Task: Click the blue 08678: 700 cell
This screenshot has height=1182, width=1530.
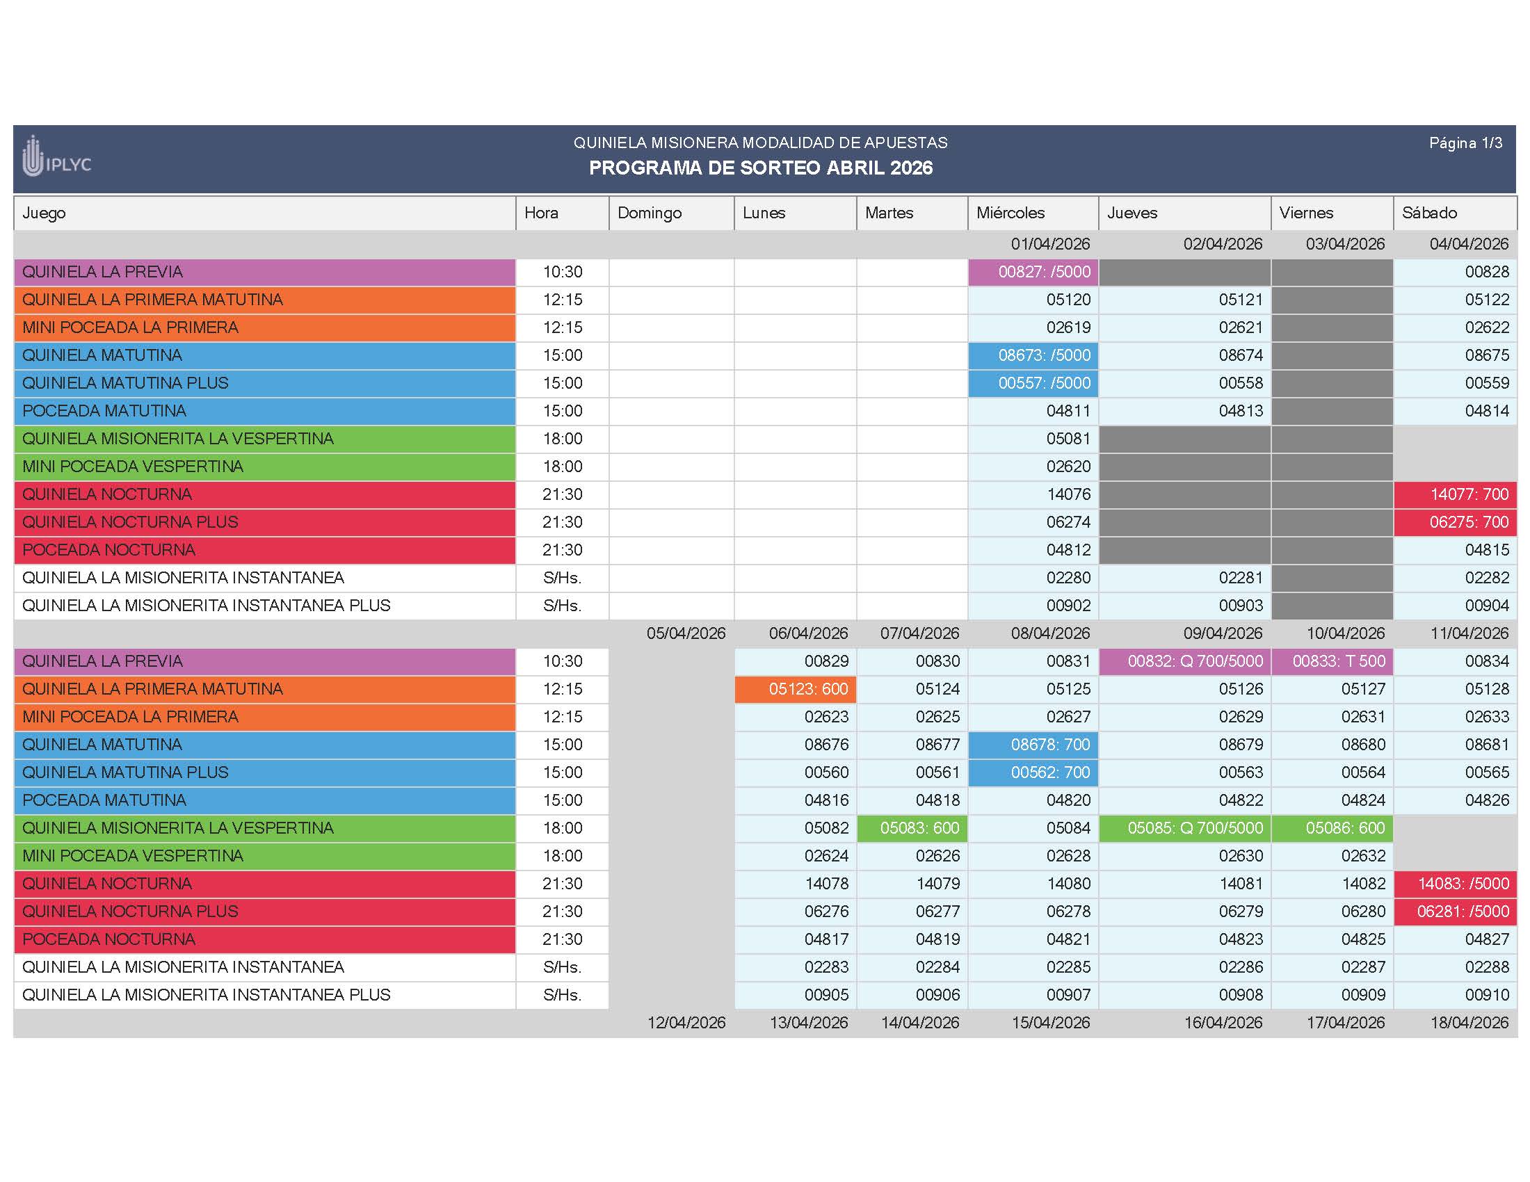Action: tap(1033, 745)
